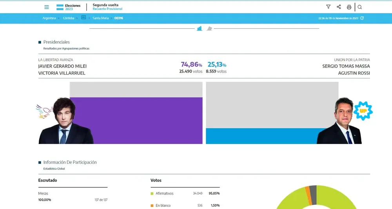Select circuit 00316 in breadcrumb
The width and height of the screenshot is (392, 209).
pyautogui.click(x=118, y=18)
